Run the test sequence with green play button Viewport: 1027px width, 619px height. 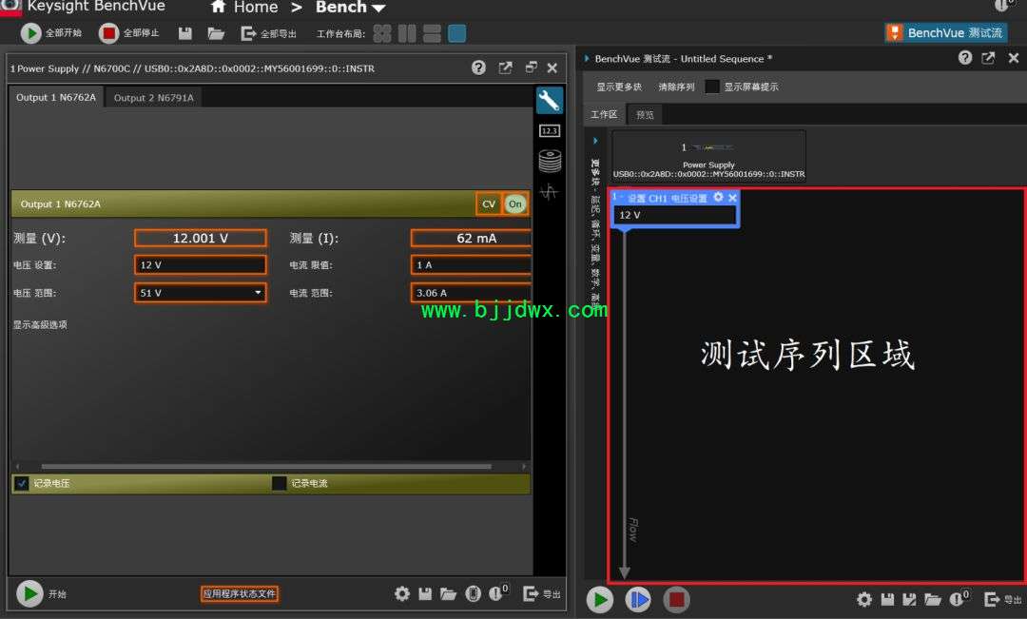599,599
